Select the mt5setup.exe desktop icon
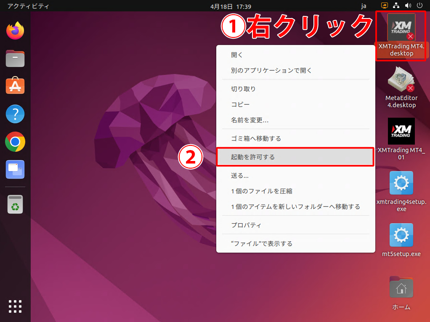This screenshot has height=322, width=430. (401, 235)
